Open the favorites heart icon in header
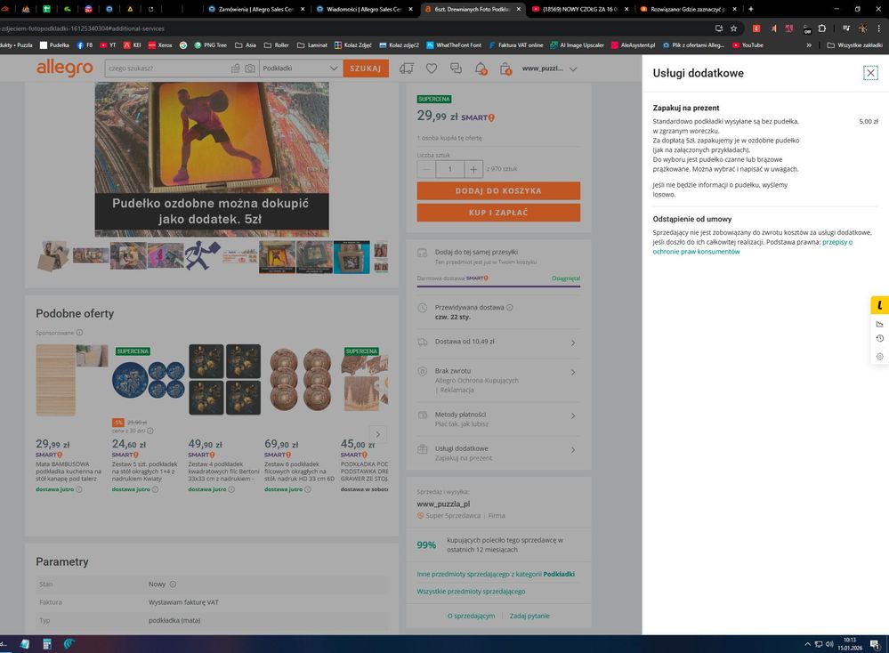This screenshot has height=653, width=889. click(x=432, y=69)
